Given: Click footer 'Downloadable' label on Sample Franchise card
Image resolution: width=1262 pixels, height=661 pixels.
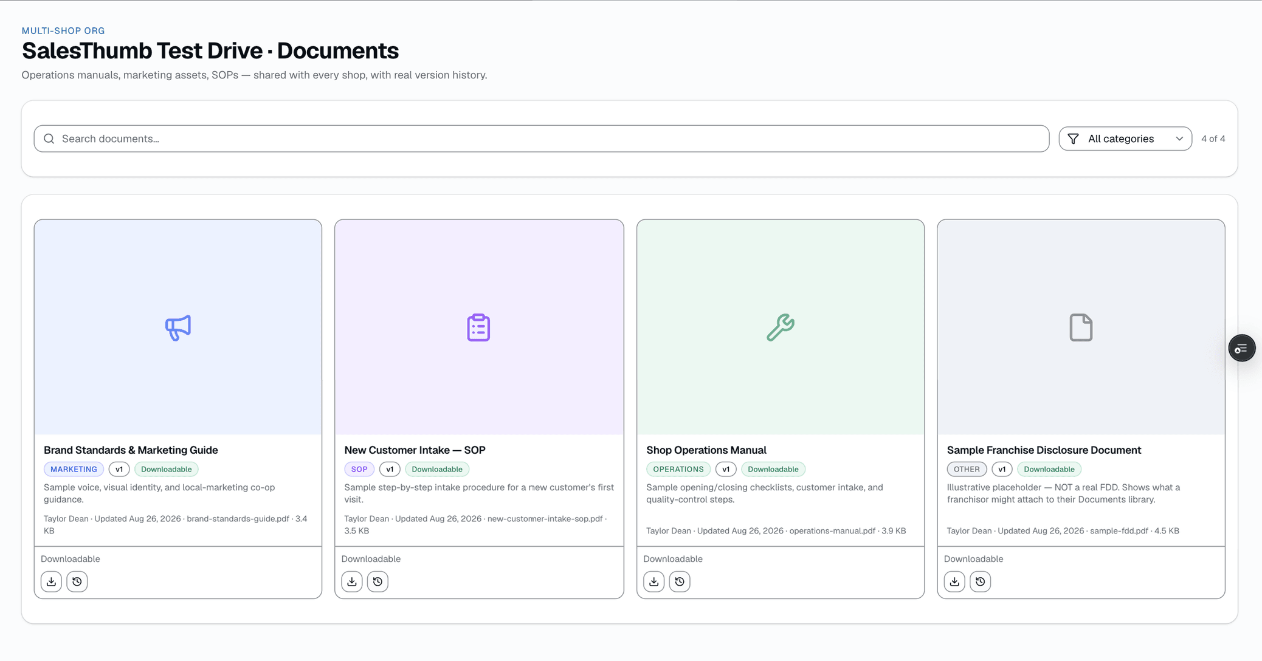Looking at the screenshot, I should pos(973,559).
